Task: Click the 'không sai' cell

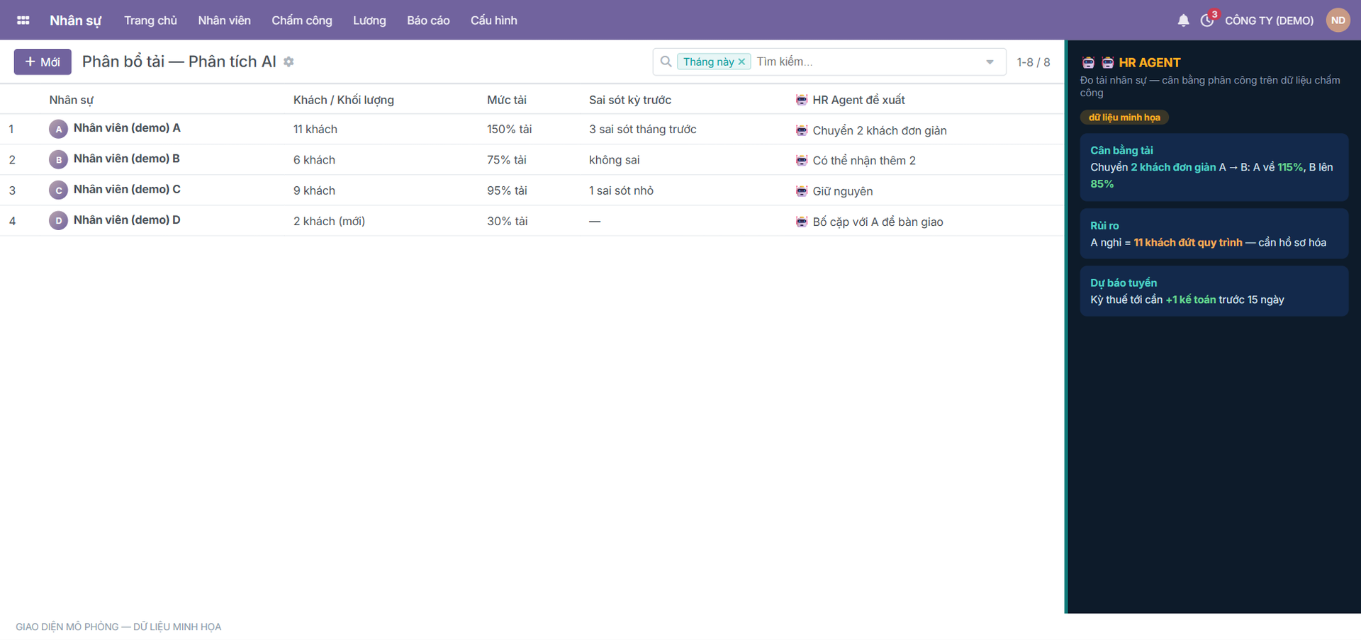Action: tap(615, 160)
